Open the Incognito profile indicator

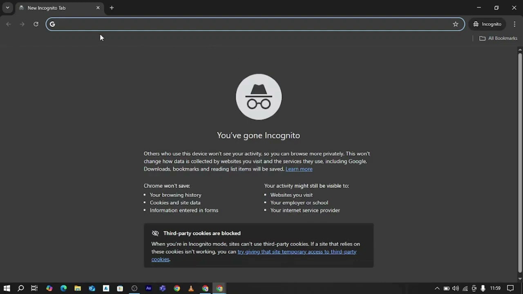(x=487, y=24)
